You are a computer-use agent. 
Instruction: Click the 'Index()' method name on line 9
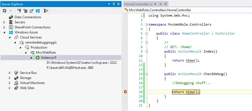(x=210, y=51)
